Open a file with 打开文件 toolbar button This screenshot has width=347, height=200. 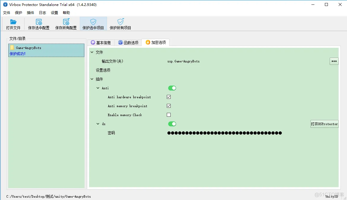pos(13,24)
